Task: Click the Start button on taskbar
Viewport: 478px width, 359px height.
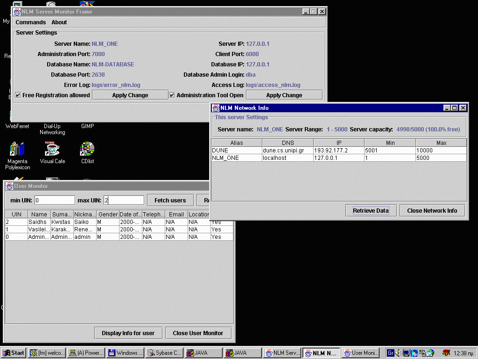Action: click(14, 353)
